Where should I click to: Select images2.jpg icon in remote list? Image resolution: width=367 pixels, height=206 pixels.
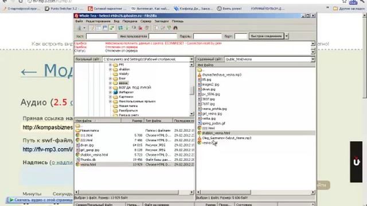(x=200, y=84)
